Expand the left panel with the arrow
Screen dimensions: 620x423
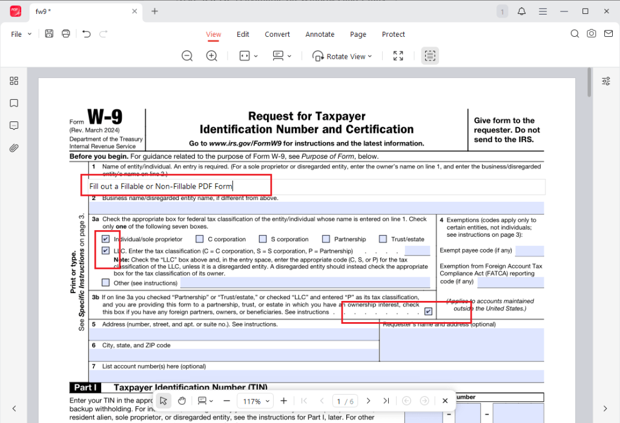click(14, 408)
